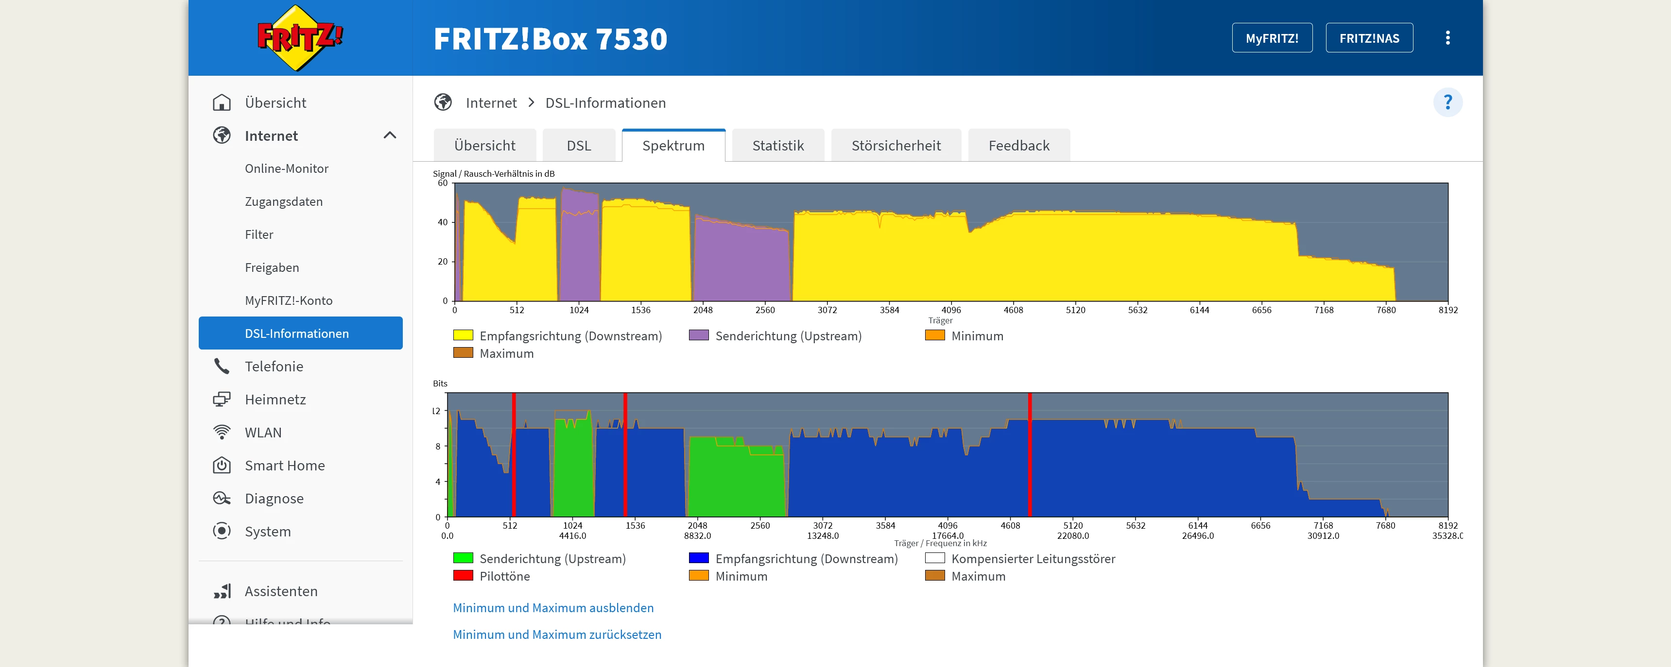Click the Übersicht home icon in sidebar

(x=222, y=102)
